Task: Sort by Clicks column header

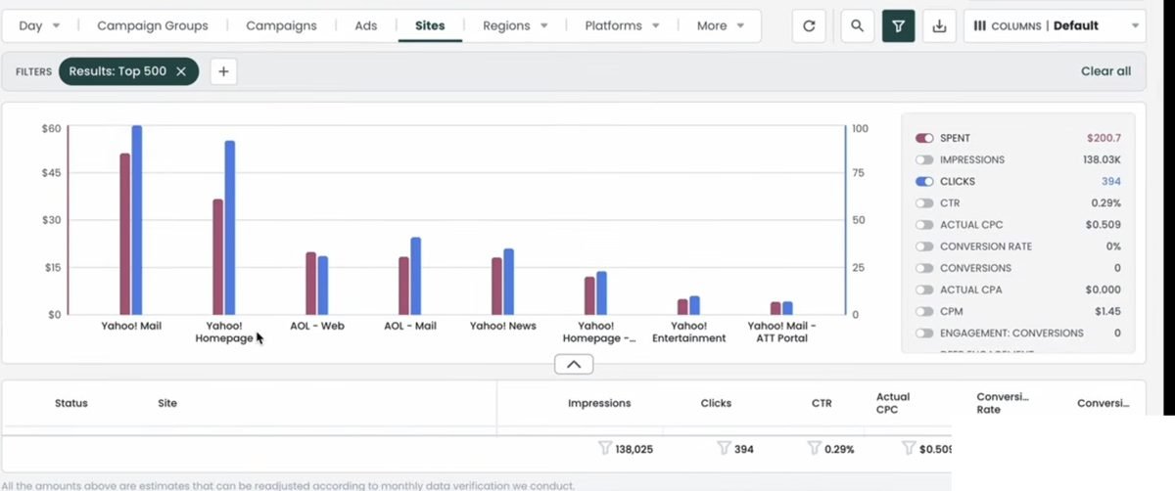Action: (x=716, y=403)
